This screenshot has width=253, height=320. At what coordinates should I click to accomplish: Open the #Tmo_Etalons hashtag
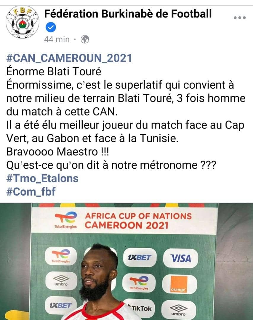pyautogui.click(x=42, y=178)
